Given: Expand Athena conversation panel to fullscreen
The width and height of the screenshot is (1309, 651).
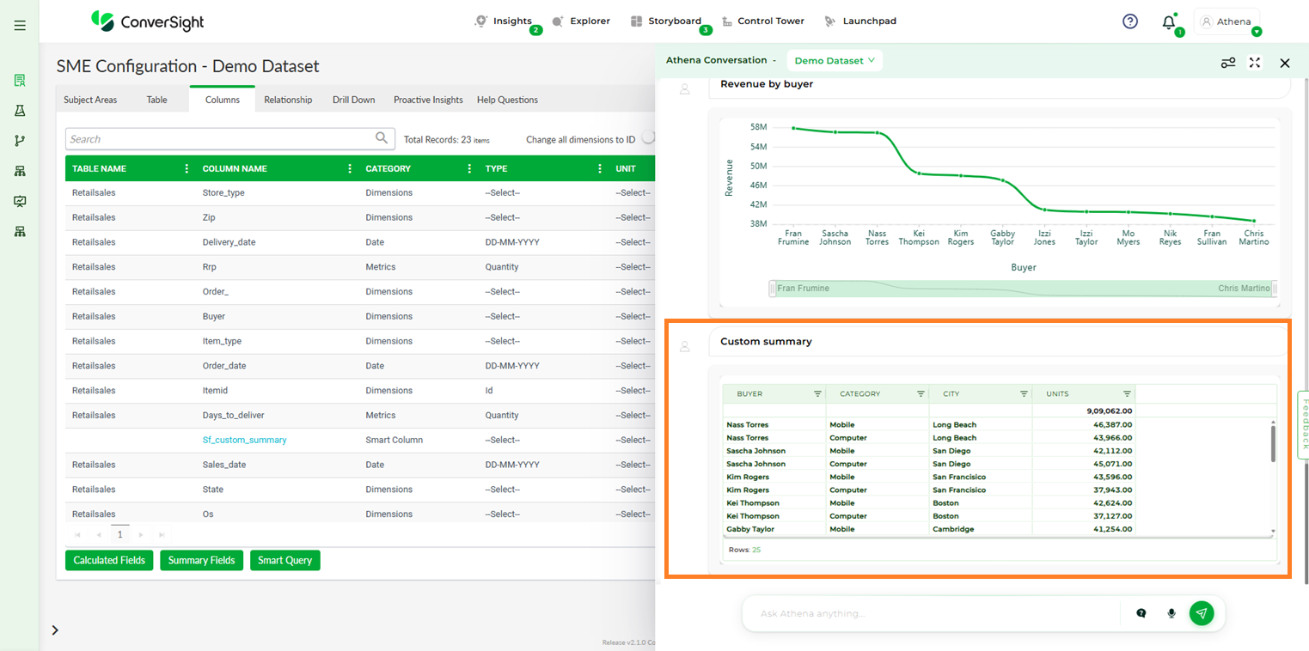Looking at the screenshot, I should point(1255,63).
